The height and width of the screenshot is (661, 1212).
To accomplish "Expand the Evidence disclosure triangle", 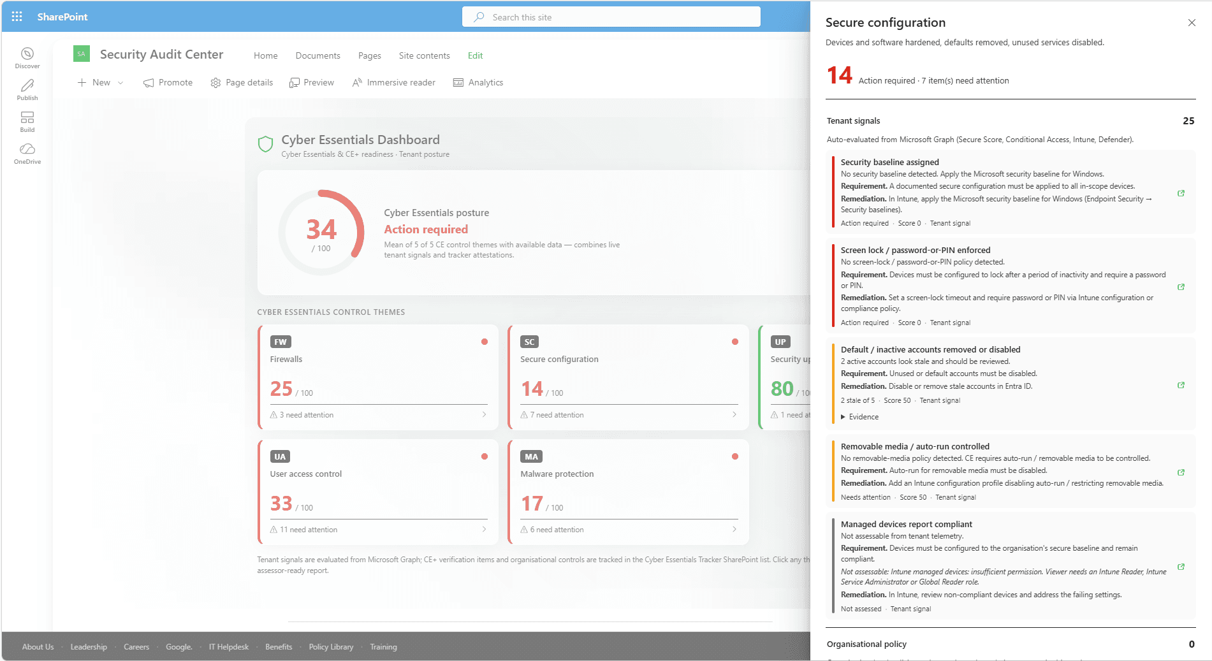I will click(843, 417).
